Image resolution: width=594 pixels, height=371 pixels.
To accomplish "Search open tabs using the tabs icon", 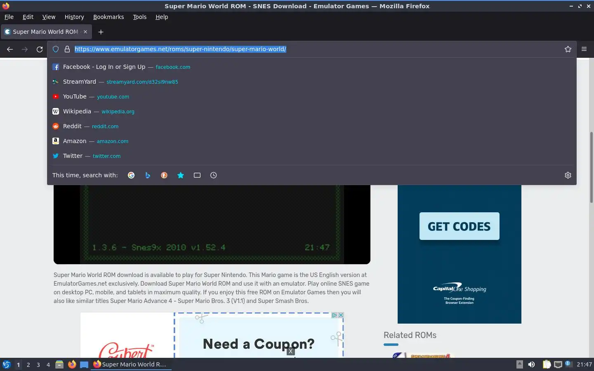I will [x=197, y=175].
